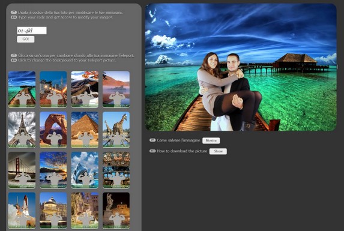Select the giraffes background thumbnail

tap(116, 130)
